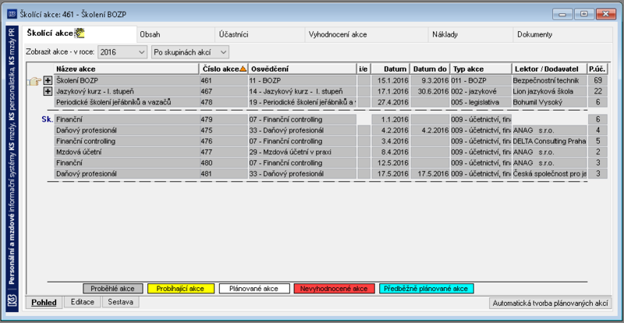Expand the Školení BOZP row
The image size is (624, 323).
(x=48, y=81)
